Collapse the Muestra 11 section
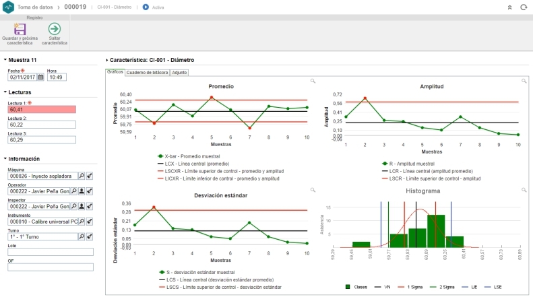 [x=5, y=60]
